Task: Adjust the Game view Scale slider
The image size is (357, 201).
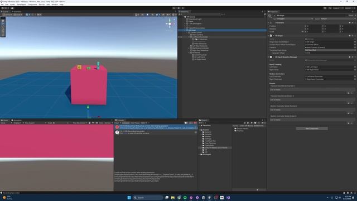Action: pos(61,123)
